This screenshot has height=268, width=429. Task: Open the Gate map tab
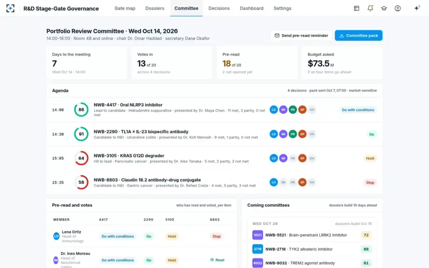(x=125, y=8)
